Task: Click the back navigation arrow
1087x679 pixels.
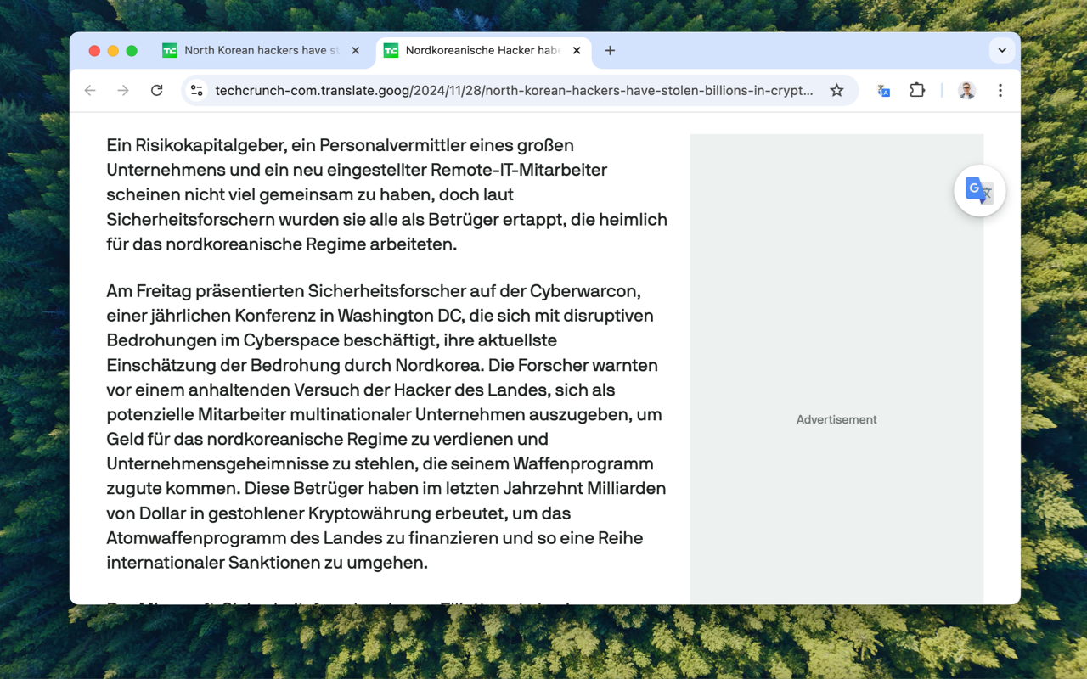Action: tap(90, 91)
